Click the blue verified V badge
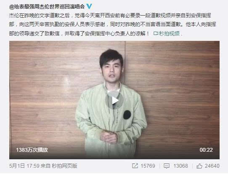This screenshot has width=228, height=174. coord(89,6)
